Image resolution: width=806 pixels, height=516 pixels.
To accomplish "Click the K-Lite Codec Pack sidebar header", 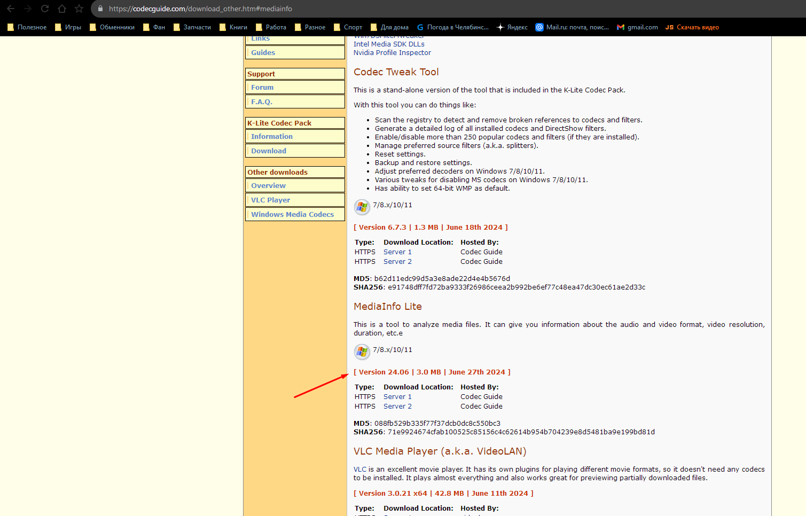I will click(x=295, y=123).
